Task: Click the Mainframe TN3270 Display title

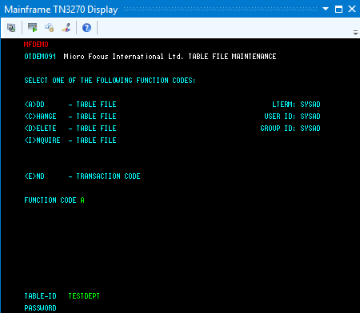Action: tap(61, 10)
